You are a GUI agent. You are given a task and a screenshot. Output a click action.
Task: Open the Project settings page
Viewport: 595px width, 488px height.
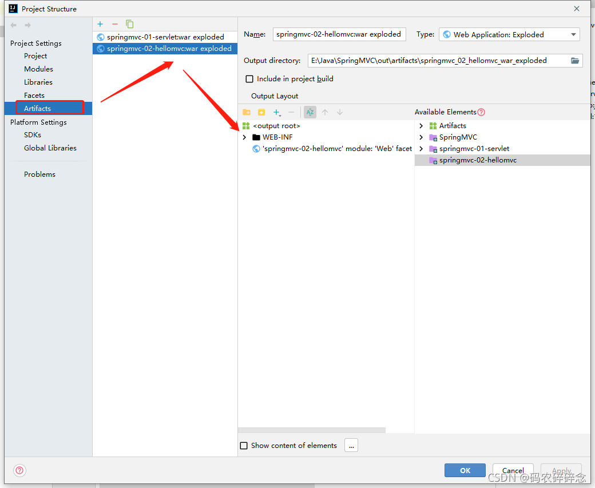[35, 56]
